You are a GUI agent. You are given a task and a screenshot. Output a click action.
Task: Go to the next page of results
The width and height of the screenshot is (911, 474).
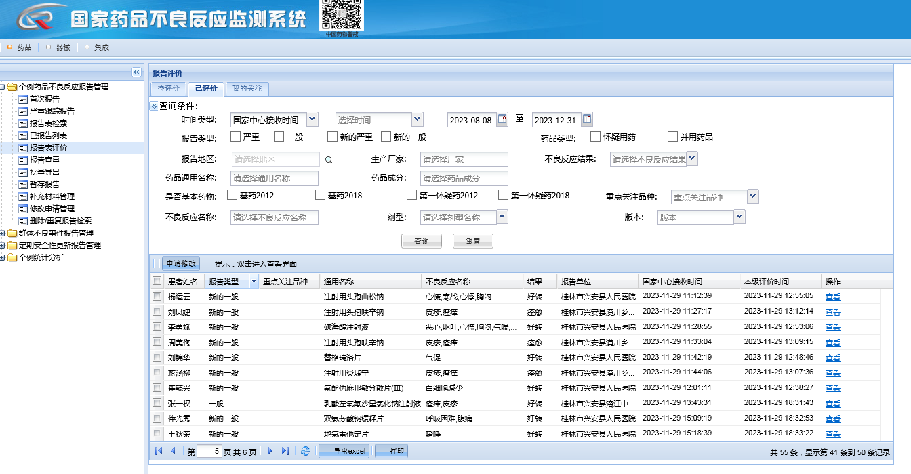pyautogui.click(x=270, y=451)
